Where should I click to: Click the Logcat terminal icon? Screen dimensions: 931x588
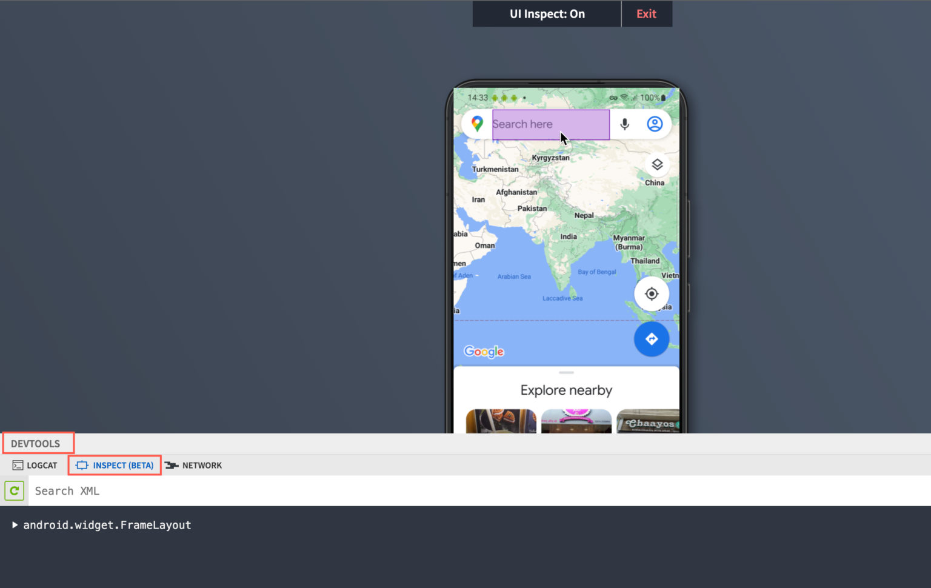point(18,466)
